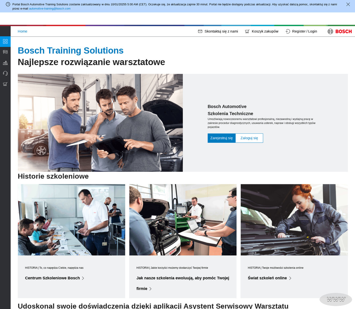Click the cart icon beside Koszyk zakupów
Image resolution: width=355 pixels, height=309 pixels.
[247, 32]
